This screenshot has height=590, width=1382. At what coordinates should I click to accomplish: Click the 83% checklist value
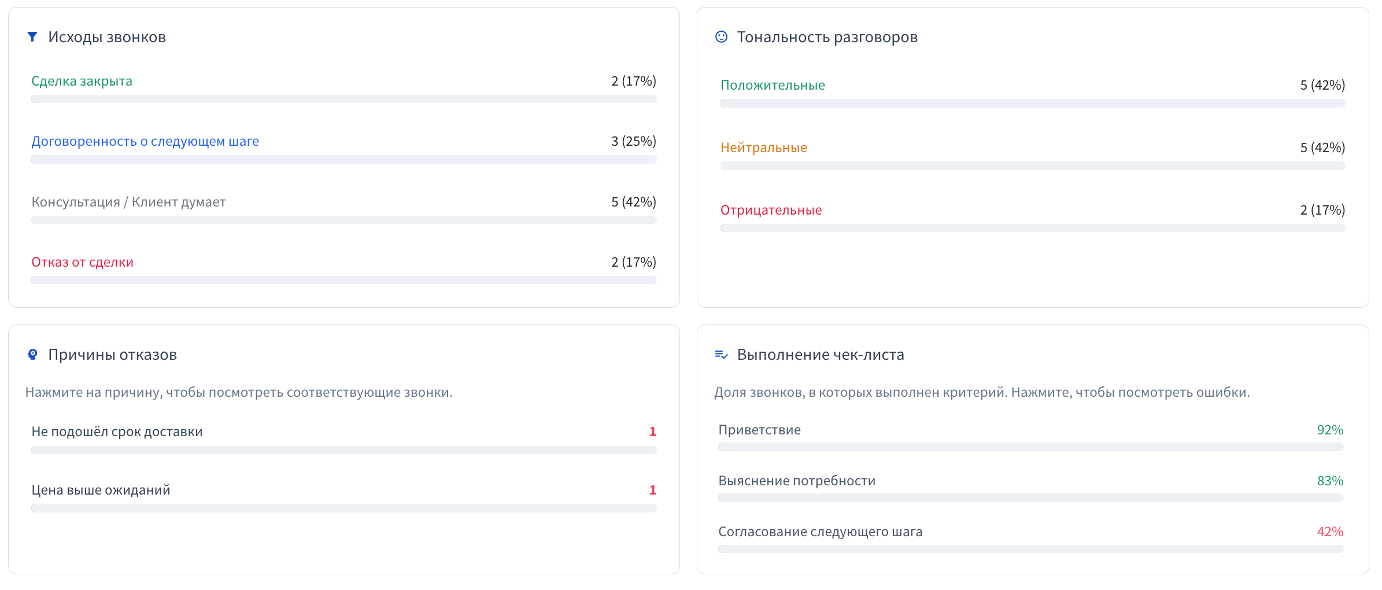pyautogui.click(x=1330, y=481)
